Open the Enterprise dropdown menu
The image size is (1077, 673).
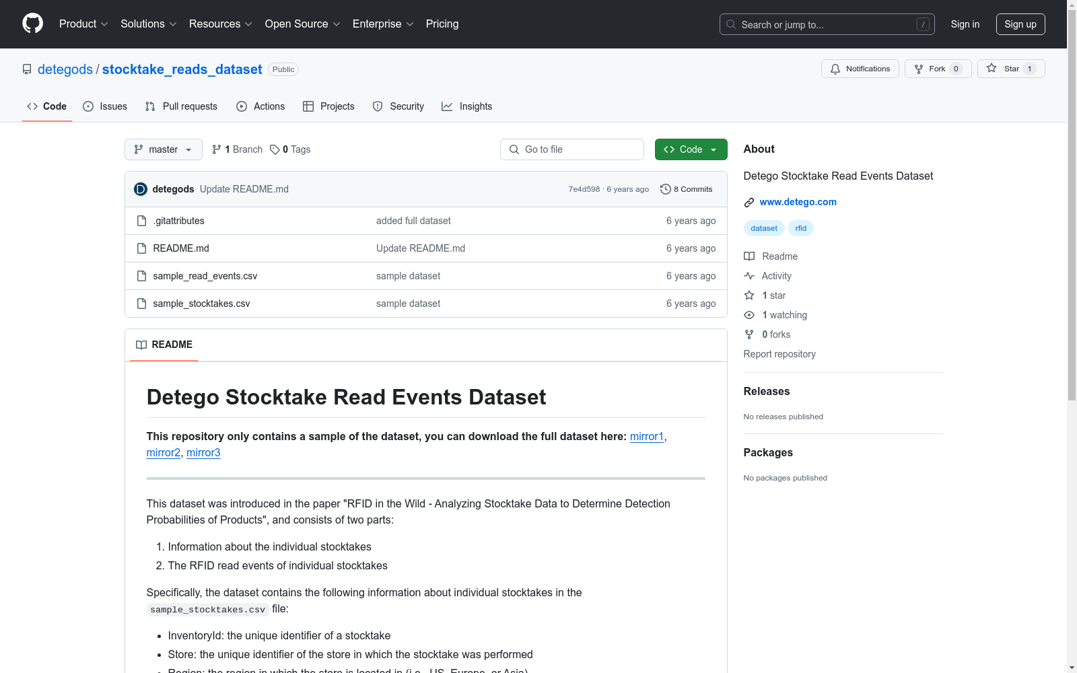click(x=383, y=24)
